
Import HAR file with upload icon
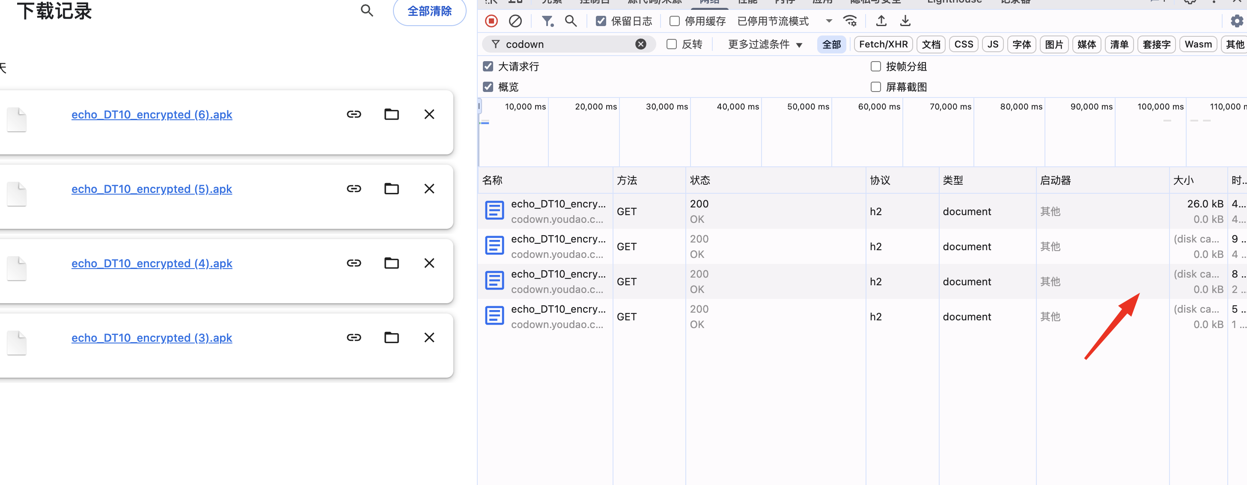pyautogui.click(x=881, y=21)
